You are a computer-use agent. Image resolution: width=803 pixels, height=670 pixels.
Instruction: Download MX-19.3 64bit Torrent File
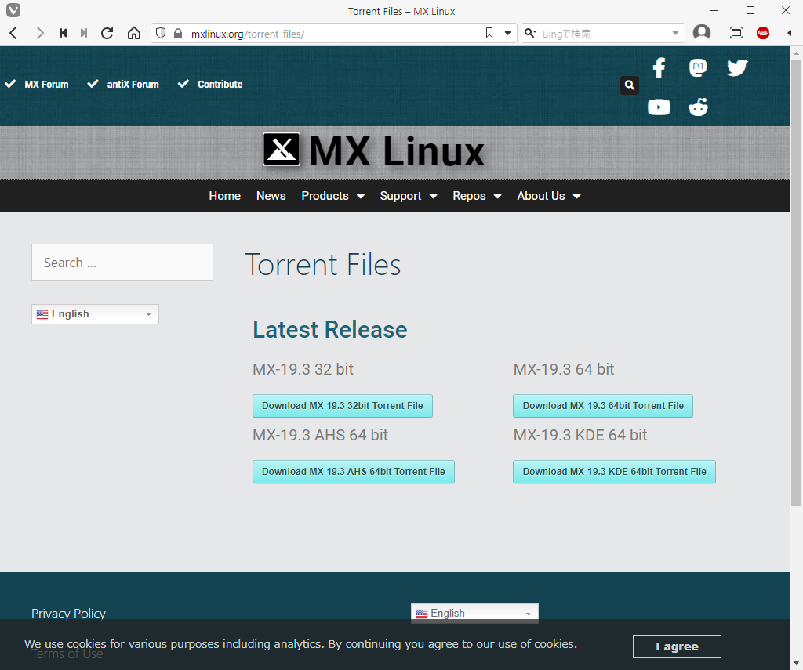point(603,406)
